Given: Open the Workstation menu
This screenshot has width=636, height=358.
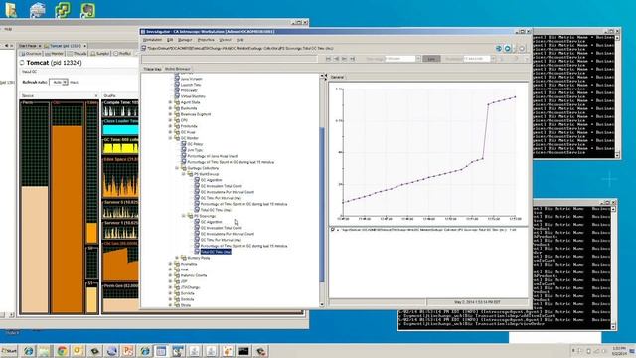Looking at the screenshot, I should click(x=152, y=40).
